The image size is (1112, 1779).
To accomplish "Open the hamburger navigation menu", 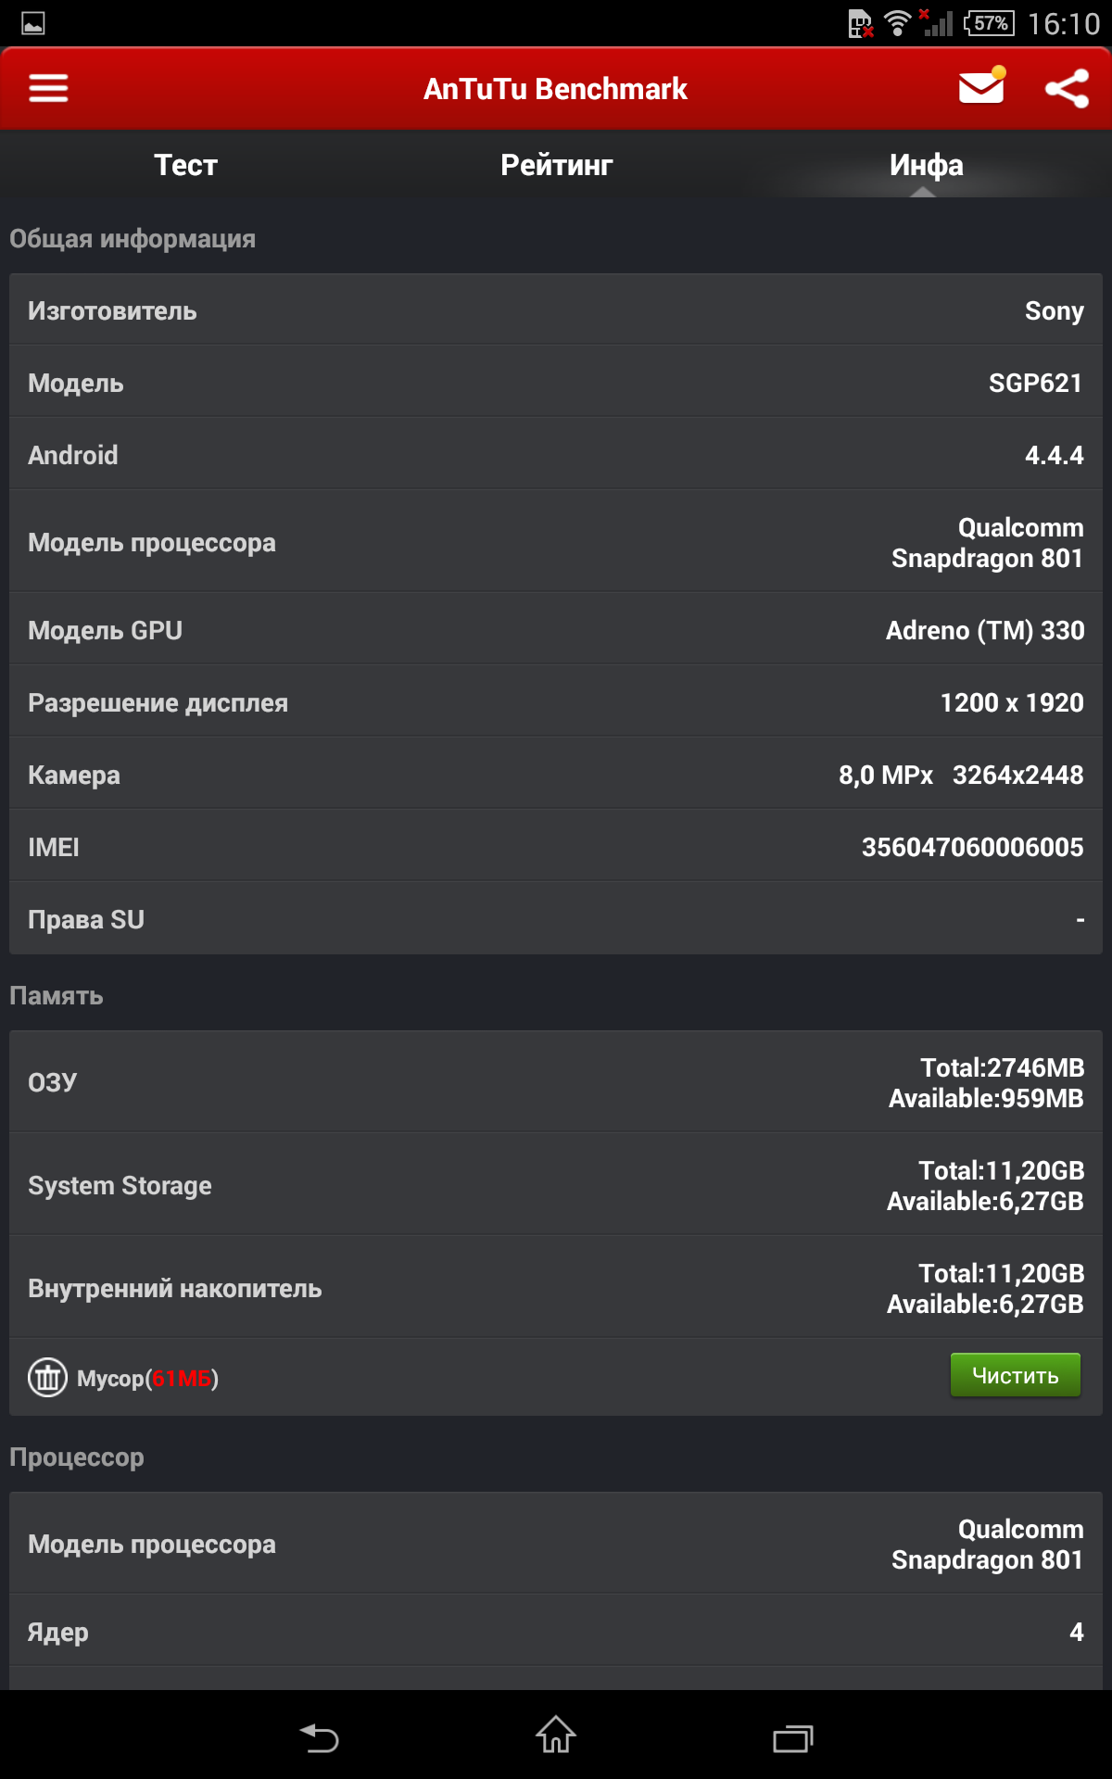I will 48,88.
